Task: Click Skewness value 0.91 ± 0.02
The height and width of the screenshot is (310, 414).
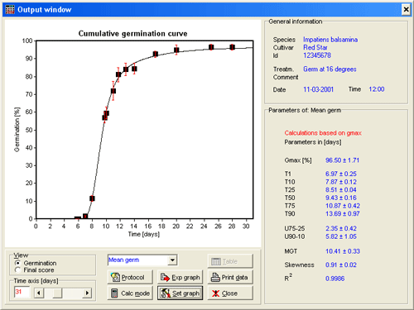Action: tap(341, 265)
